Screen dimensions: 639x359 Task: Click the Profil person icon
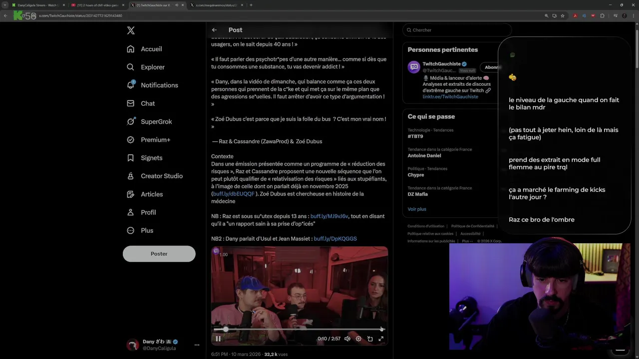(x=131, y=212)
